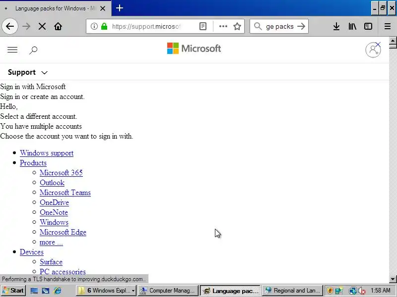Open the Downloads panel
397x297 pixels.
pyautogui.click(x=336, y=26)
